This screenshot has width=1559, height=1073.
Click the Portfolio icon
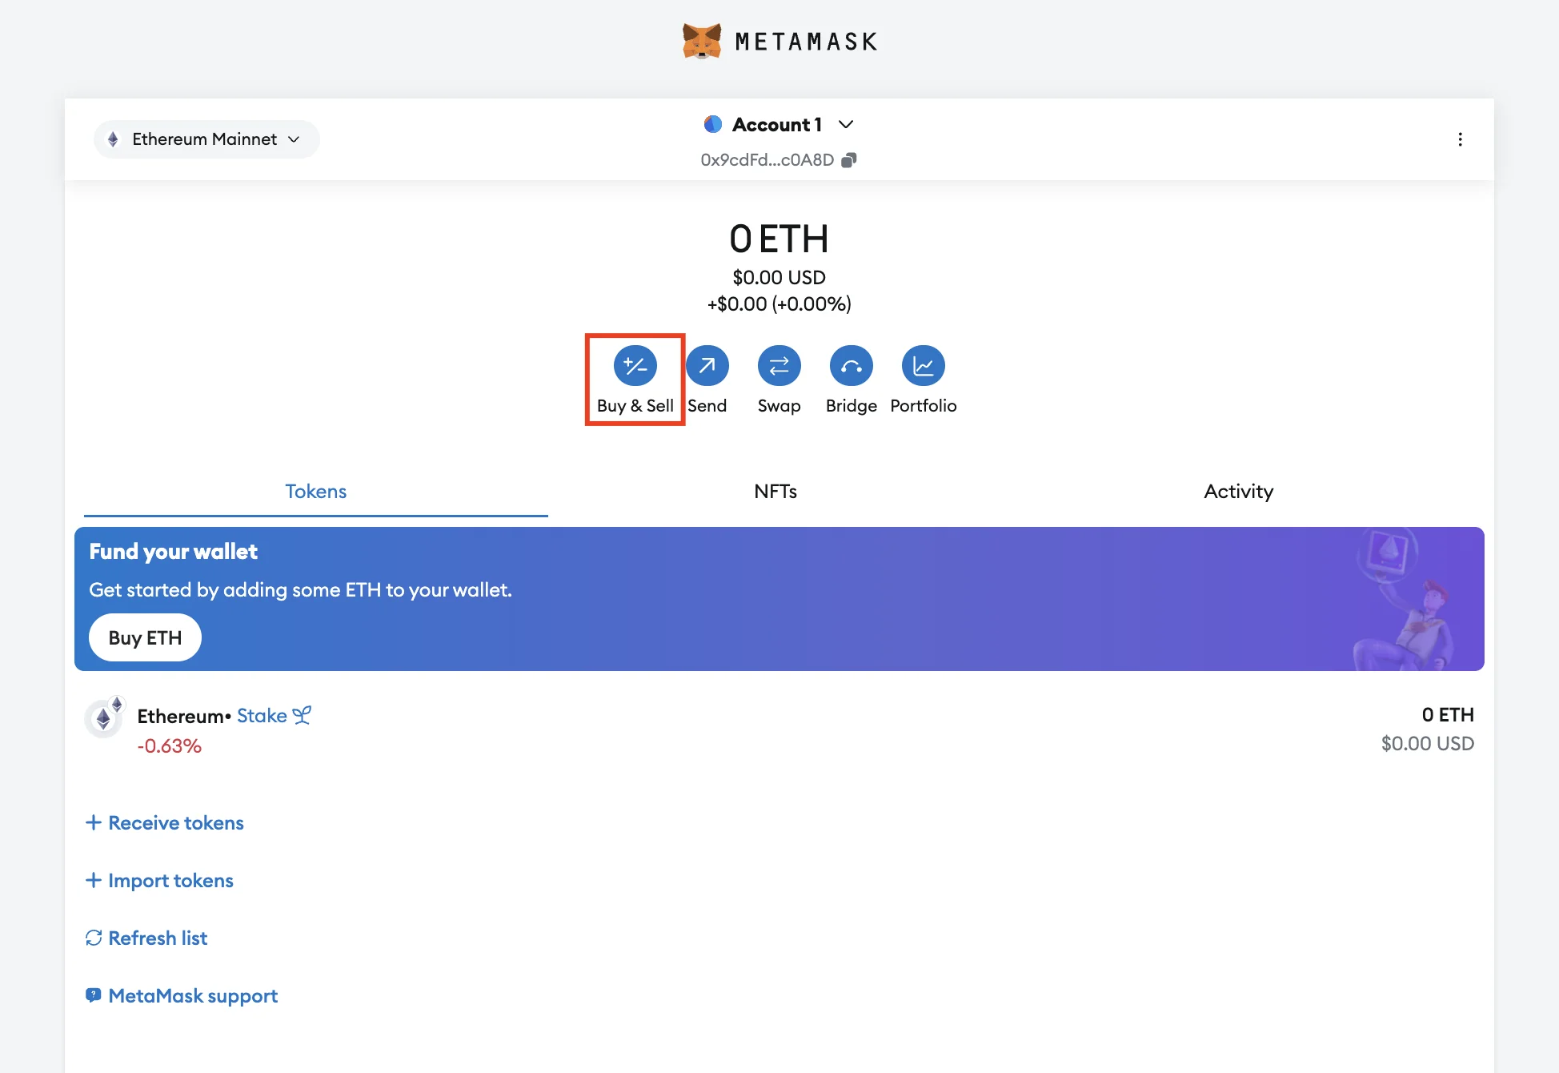(924, 364)
